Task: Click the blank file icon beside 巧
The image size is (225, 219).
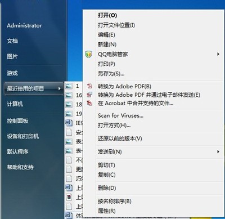Action: [x=69, y=178]
